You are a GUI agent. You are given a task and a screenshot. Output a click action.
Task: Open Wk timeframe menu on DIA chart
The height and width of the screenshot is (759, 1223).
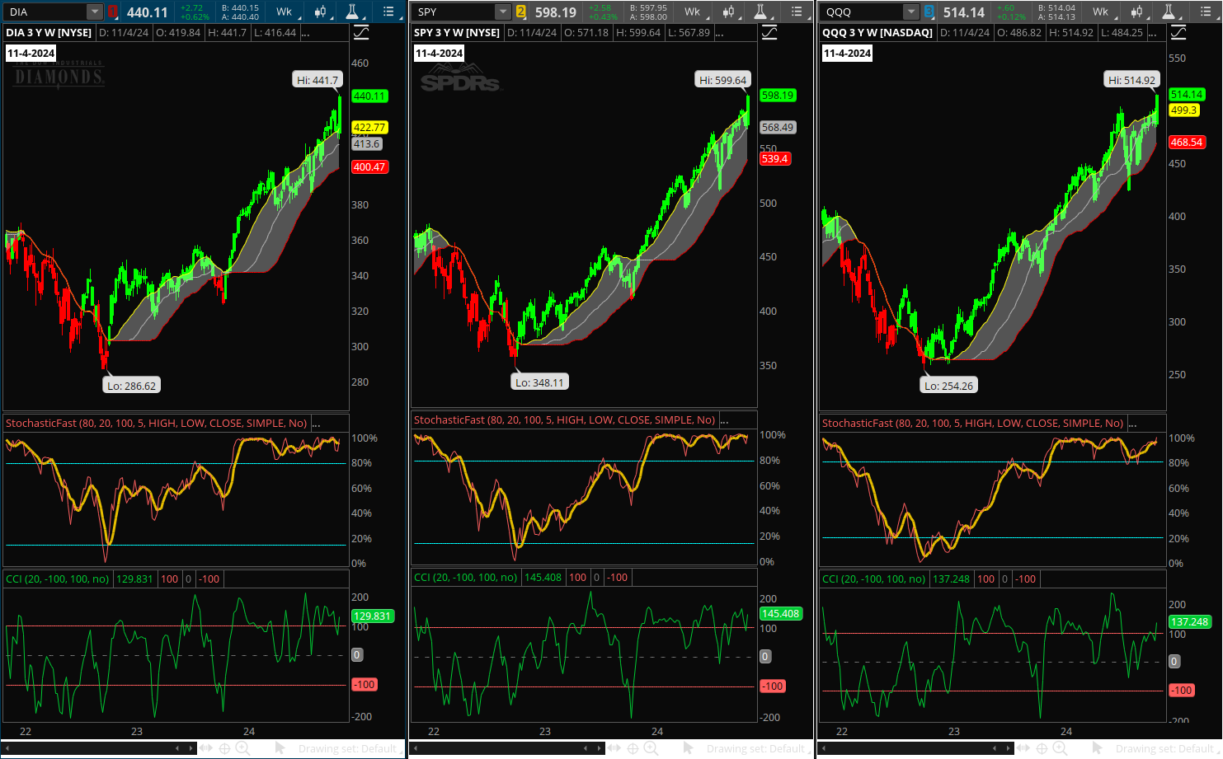[x=285, y=12]
